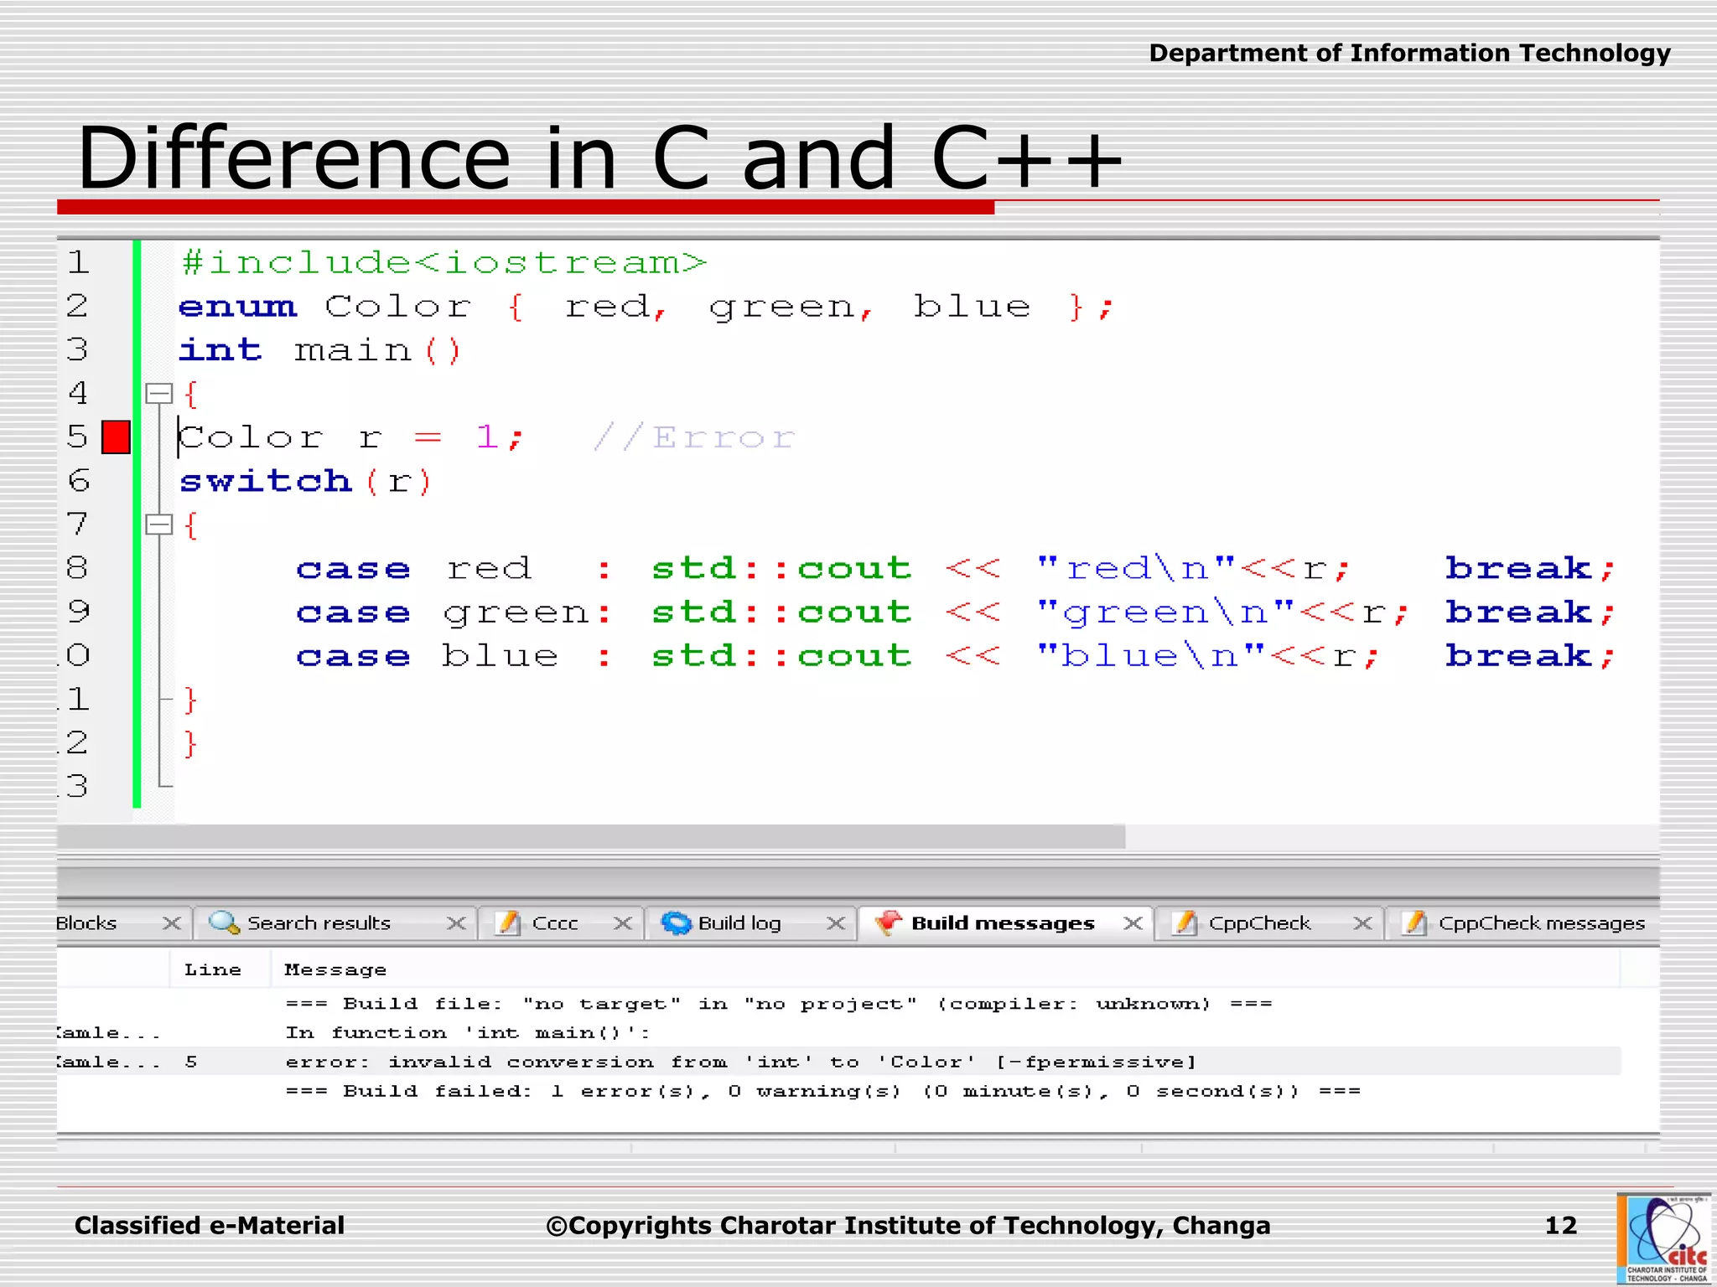Close the Cccc tab
This screenshot has height=1287, width=1717.
(622, 923)
